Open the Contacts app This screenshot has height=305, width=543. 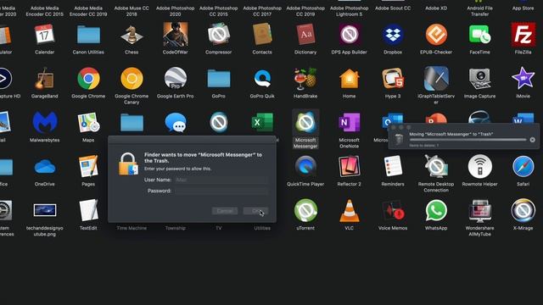pyautogui.click(x=262, y=35)
